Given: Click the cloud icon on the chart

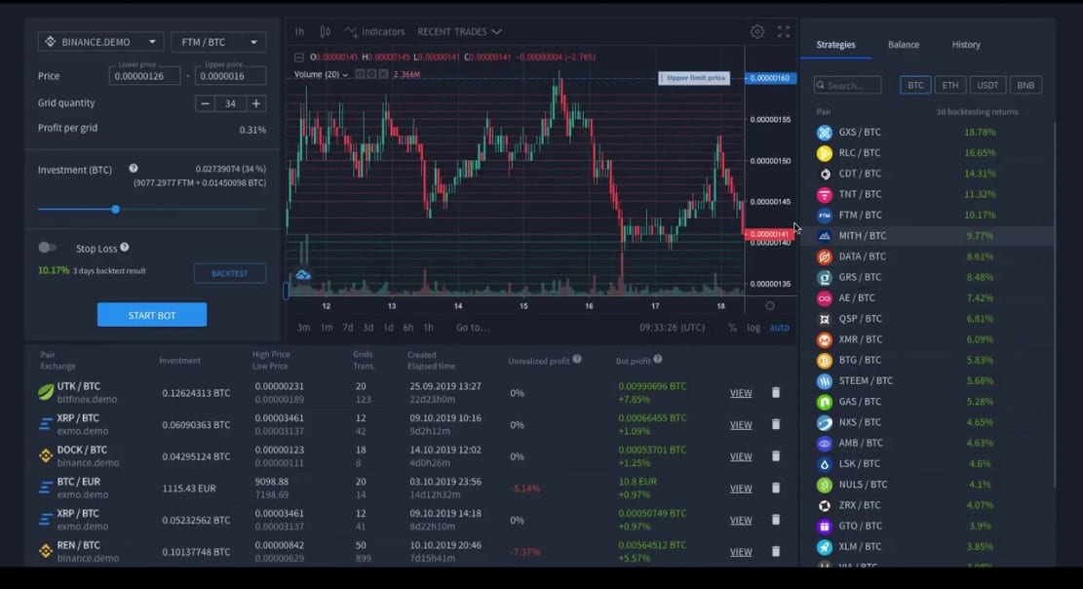Looking at the screenshot, I should [302, 275].
